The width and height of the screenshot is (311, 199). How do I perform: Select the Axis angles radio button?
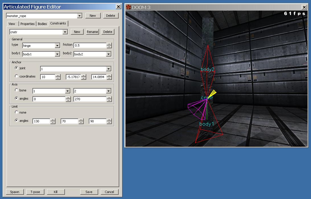17,98
